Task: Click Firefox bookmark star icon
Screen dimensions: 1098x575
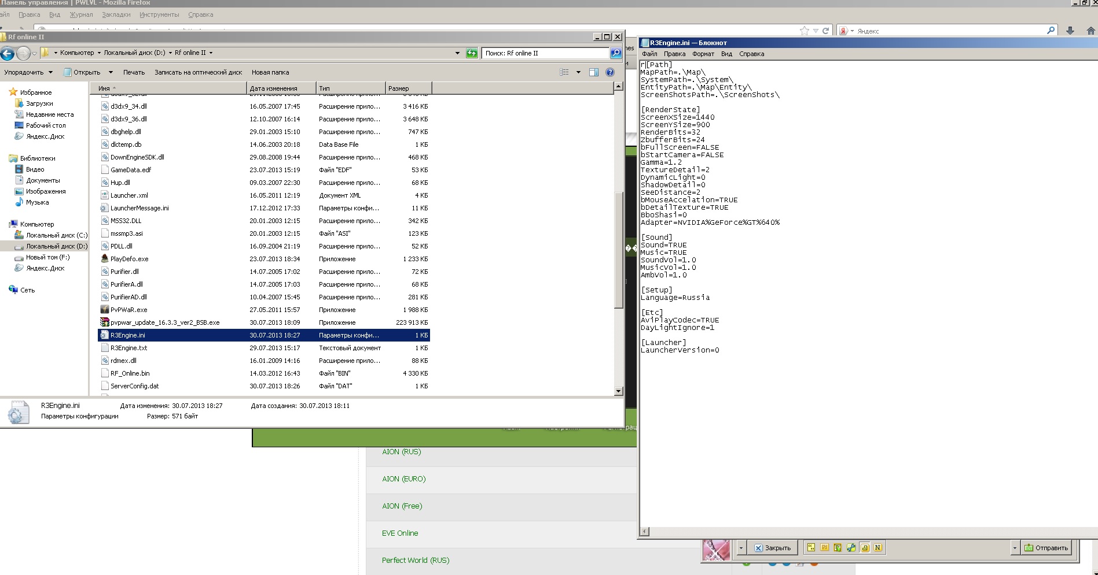Action: [805, 31]
